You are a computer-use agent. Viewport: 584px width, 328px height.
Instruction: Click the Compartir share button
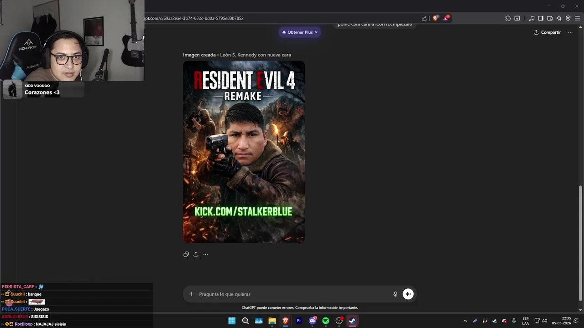click(547, 32)
